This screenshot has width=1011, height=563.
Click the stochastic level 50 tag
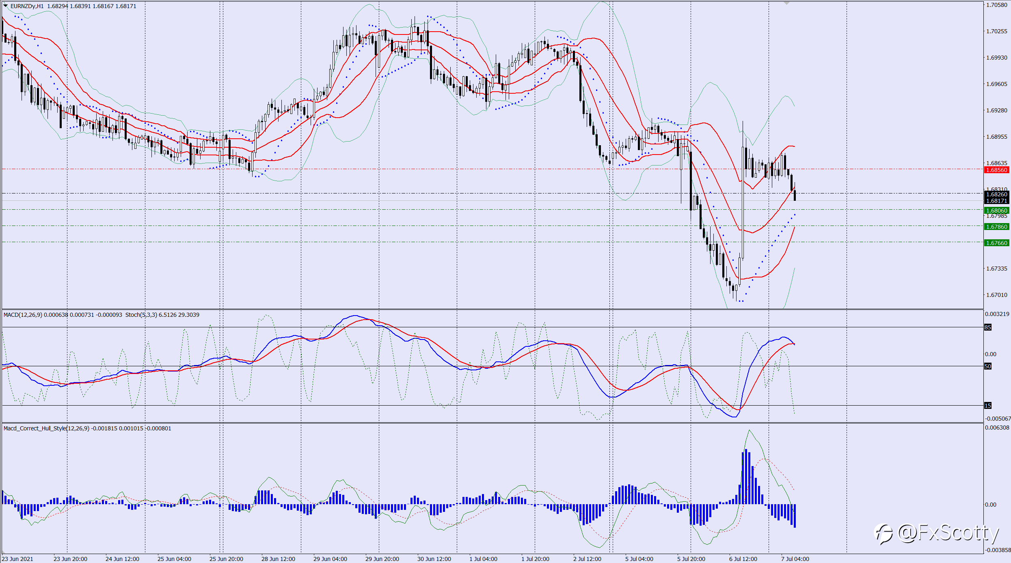point(988,366)
